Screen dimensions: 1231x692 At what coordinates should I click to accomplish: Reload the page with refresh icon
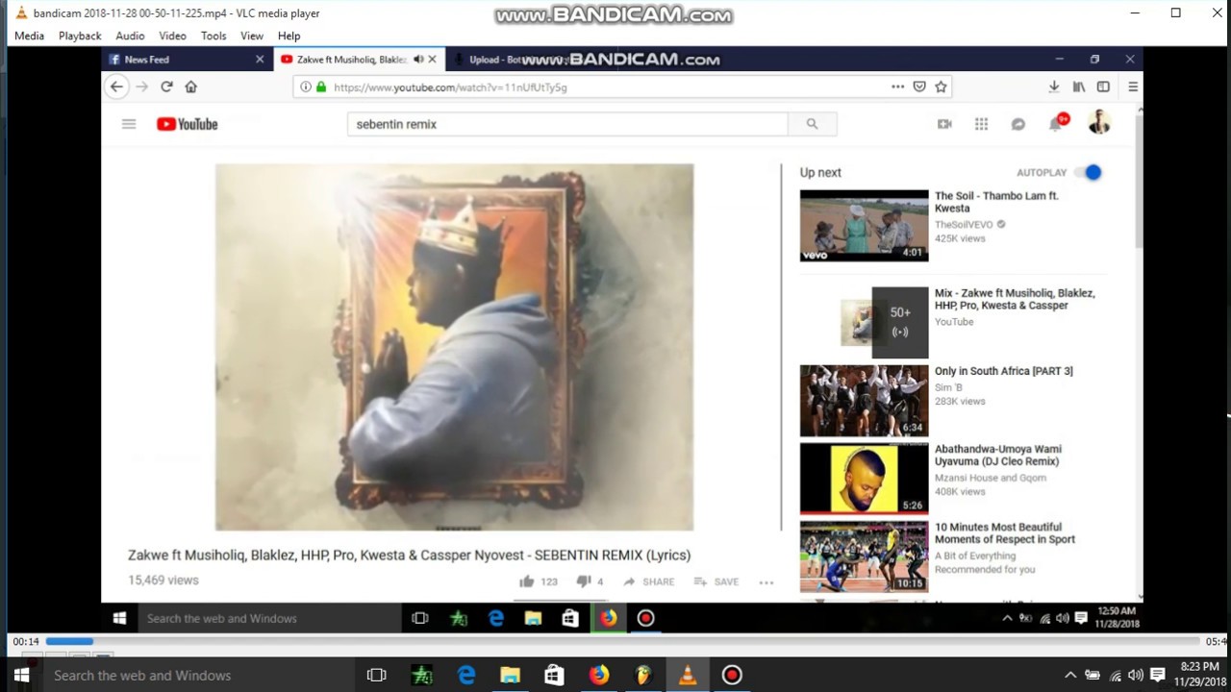click(x=166, y=86)
